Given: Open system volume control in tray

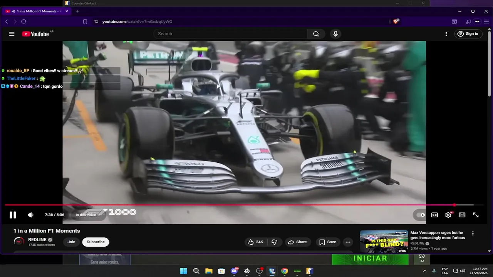Looking at the screenshot, I should click(x=463, y=271).
